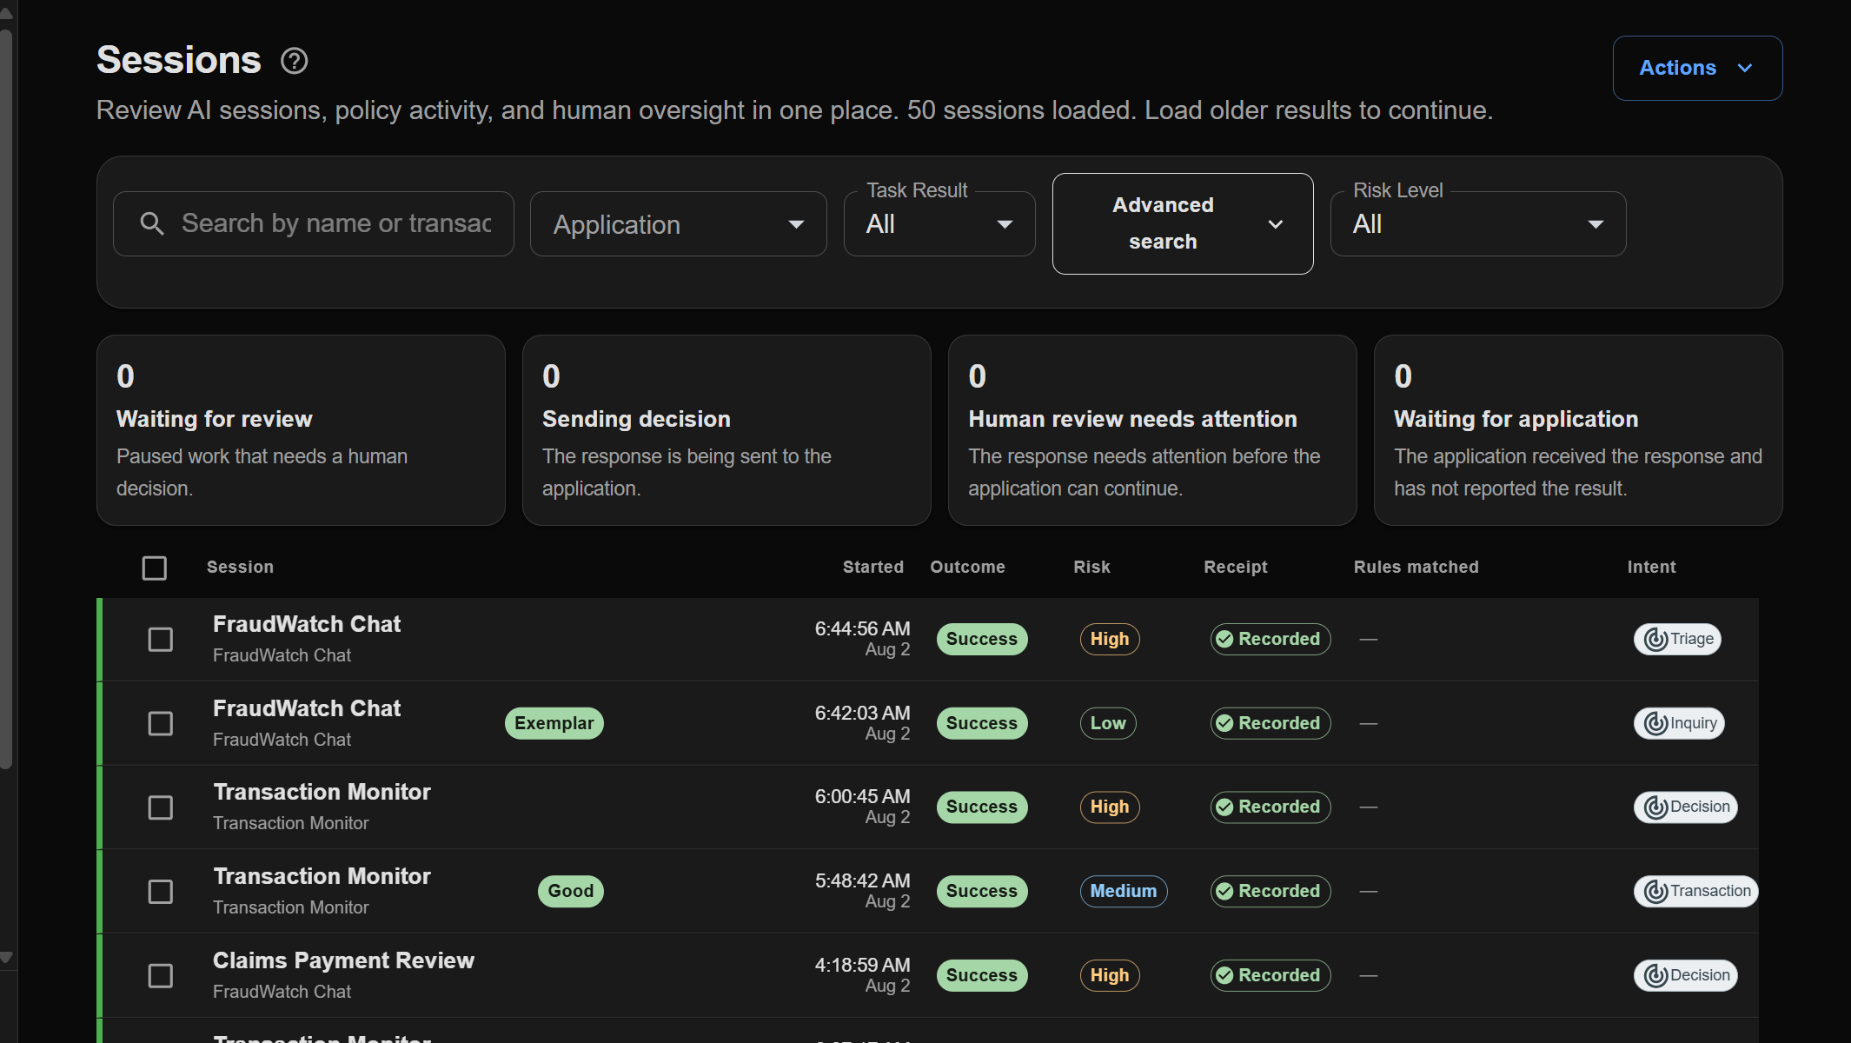Click the Session column header
Image resolution: width=1851 pixels, height=1043 pixels.
click(240, 567)
